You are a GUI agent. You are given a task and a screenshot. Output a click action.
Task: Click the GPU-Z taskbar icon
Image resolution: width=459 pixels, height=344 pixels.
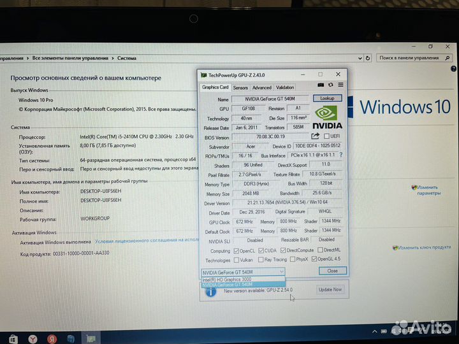point(91,339)
